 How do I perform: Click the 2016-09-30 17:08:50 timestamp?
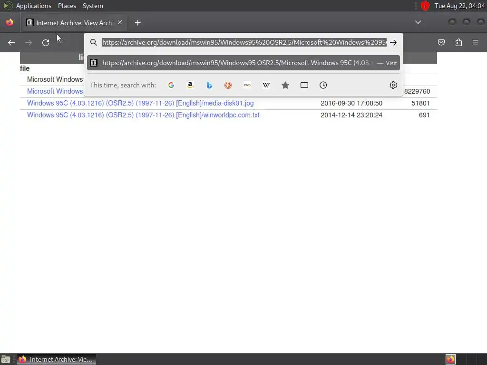pyautogui.click(x=351, y=103)
